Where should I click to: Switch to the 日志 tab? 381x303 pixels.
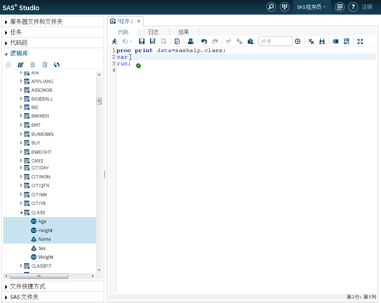click(x=153, y=32)
